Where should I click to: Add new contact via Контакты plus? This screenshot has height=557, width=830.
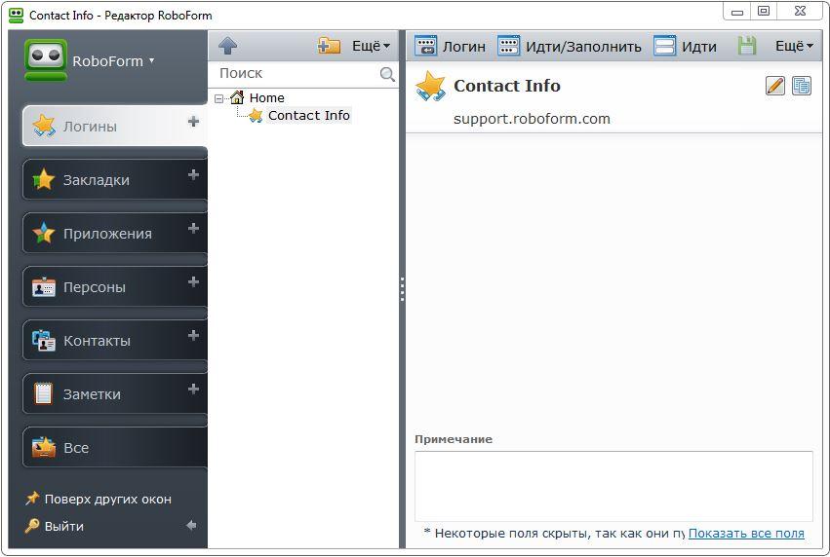pyautogui.click(x=193, y=336)
